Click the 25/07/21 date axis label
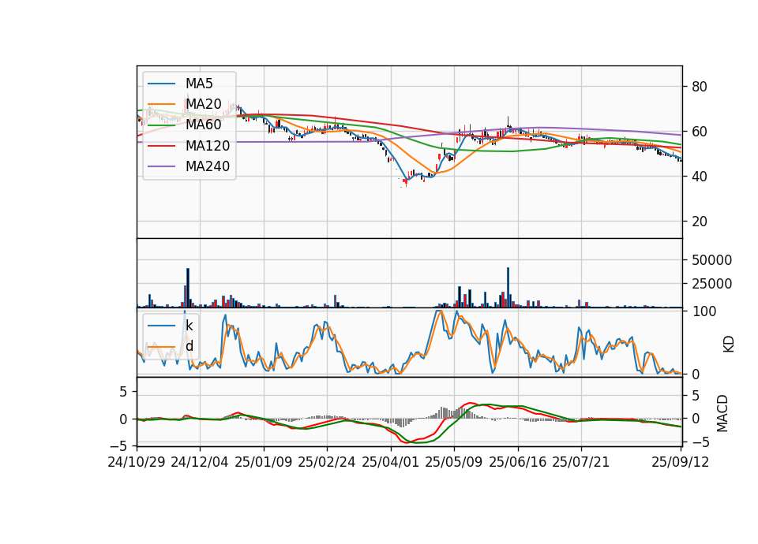 point(581,462)
